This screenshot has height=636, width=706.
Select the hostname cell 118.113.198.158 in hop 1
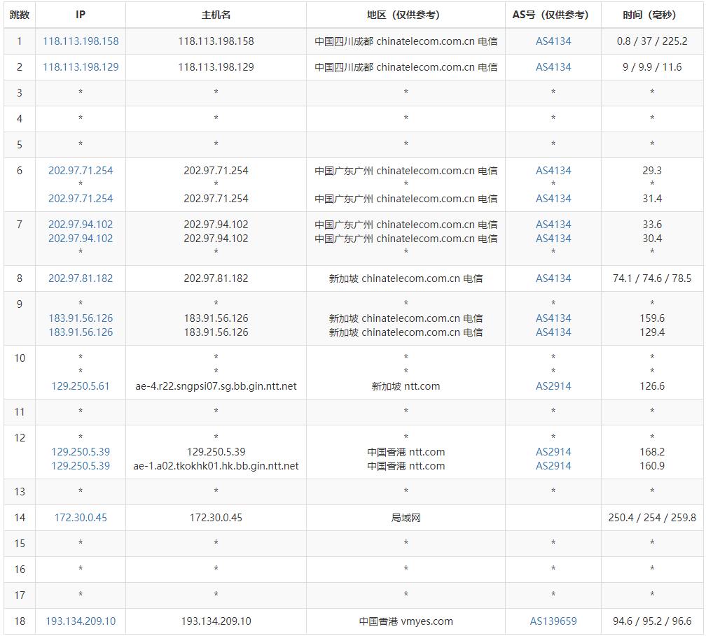click(216, 41)
